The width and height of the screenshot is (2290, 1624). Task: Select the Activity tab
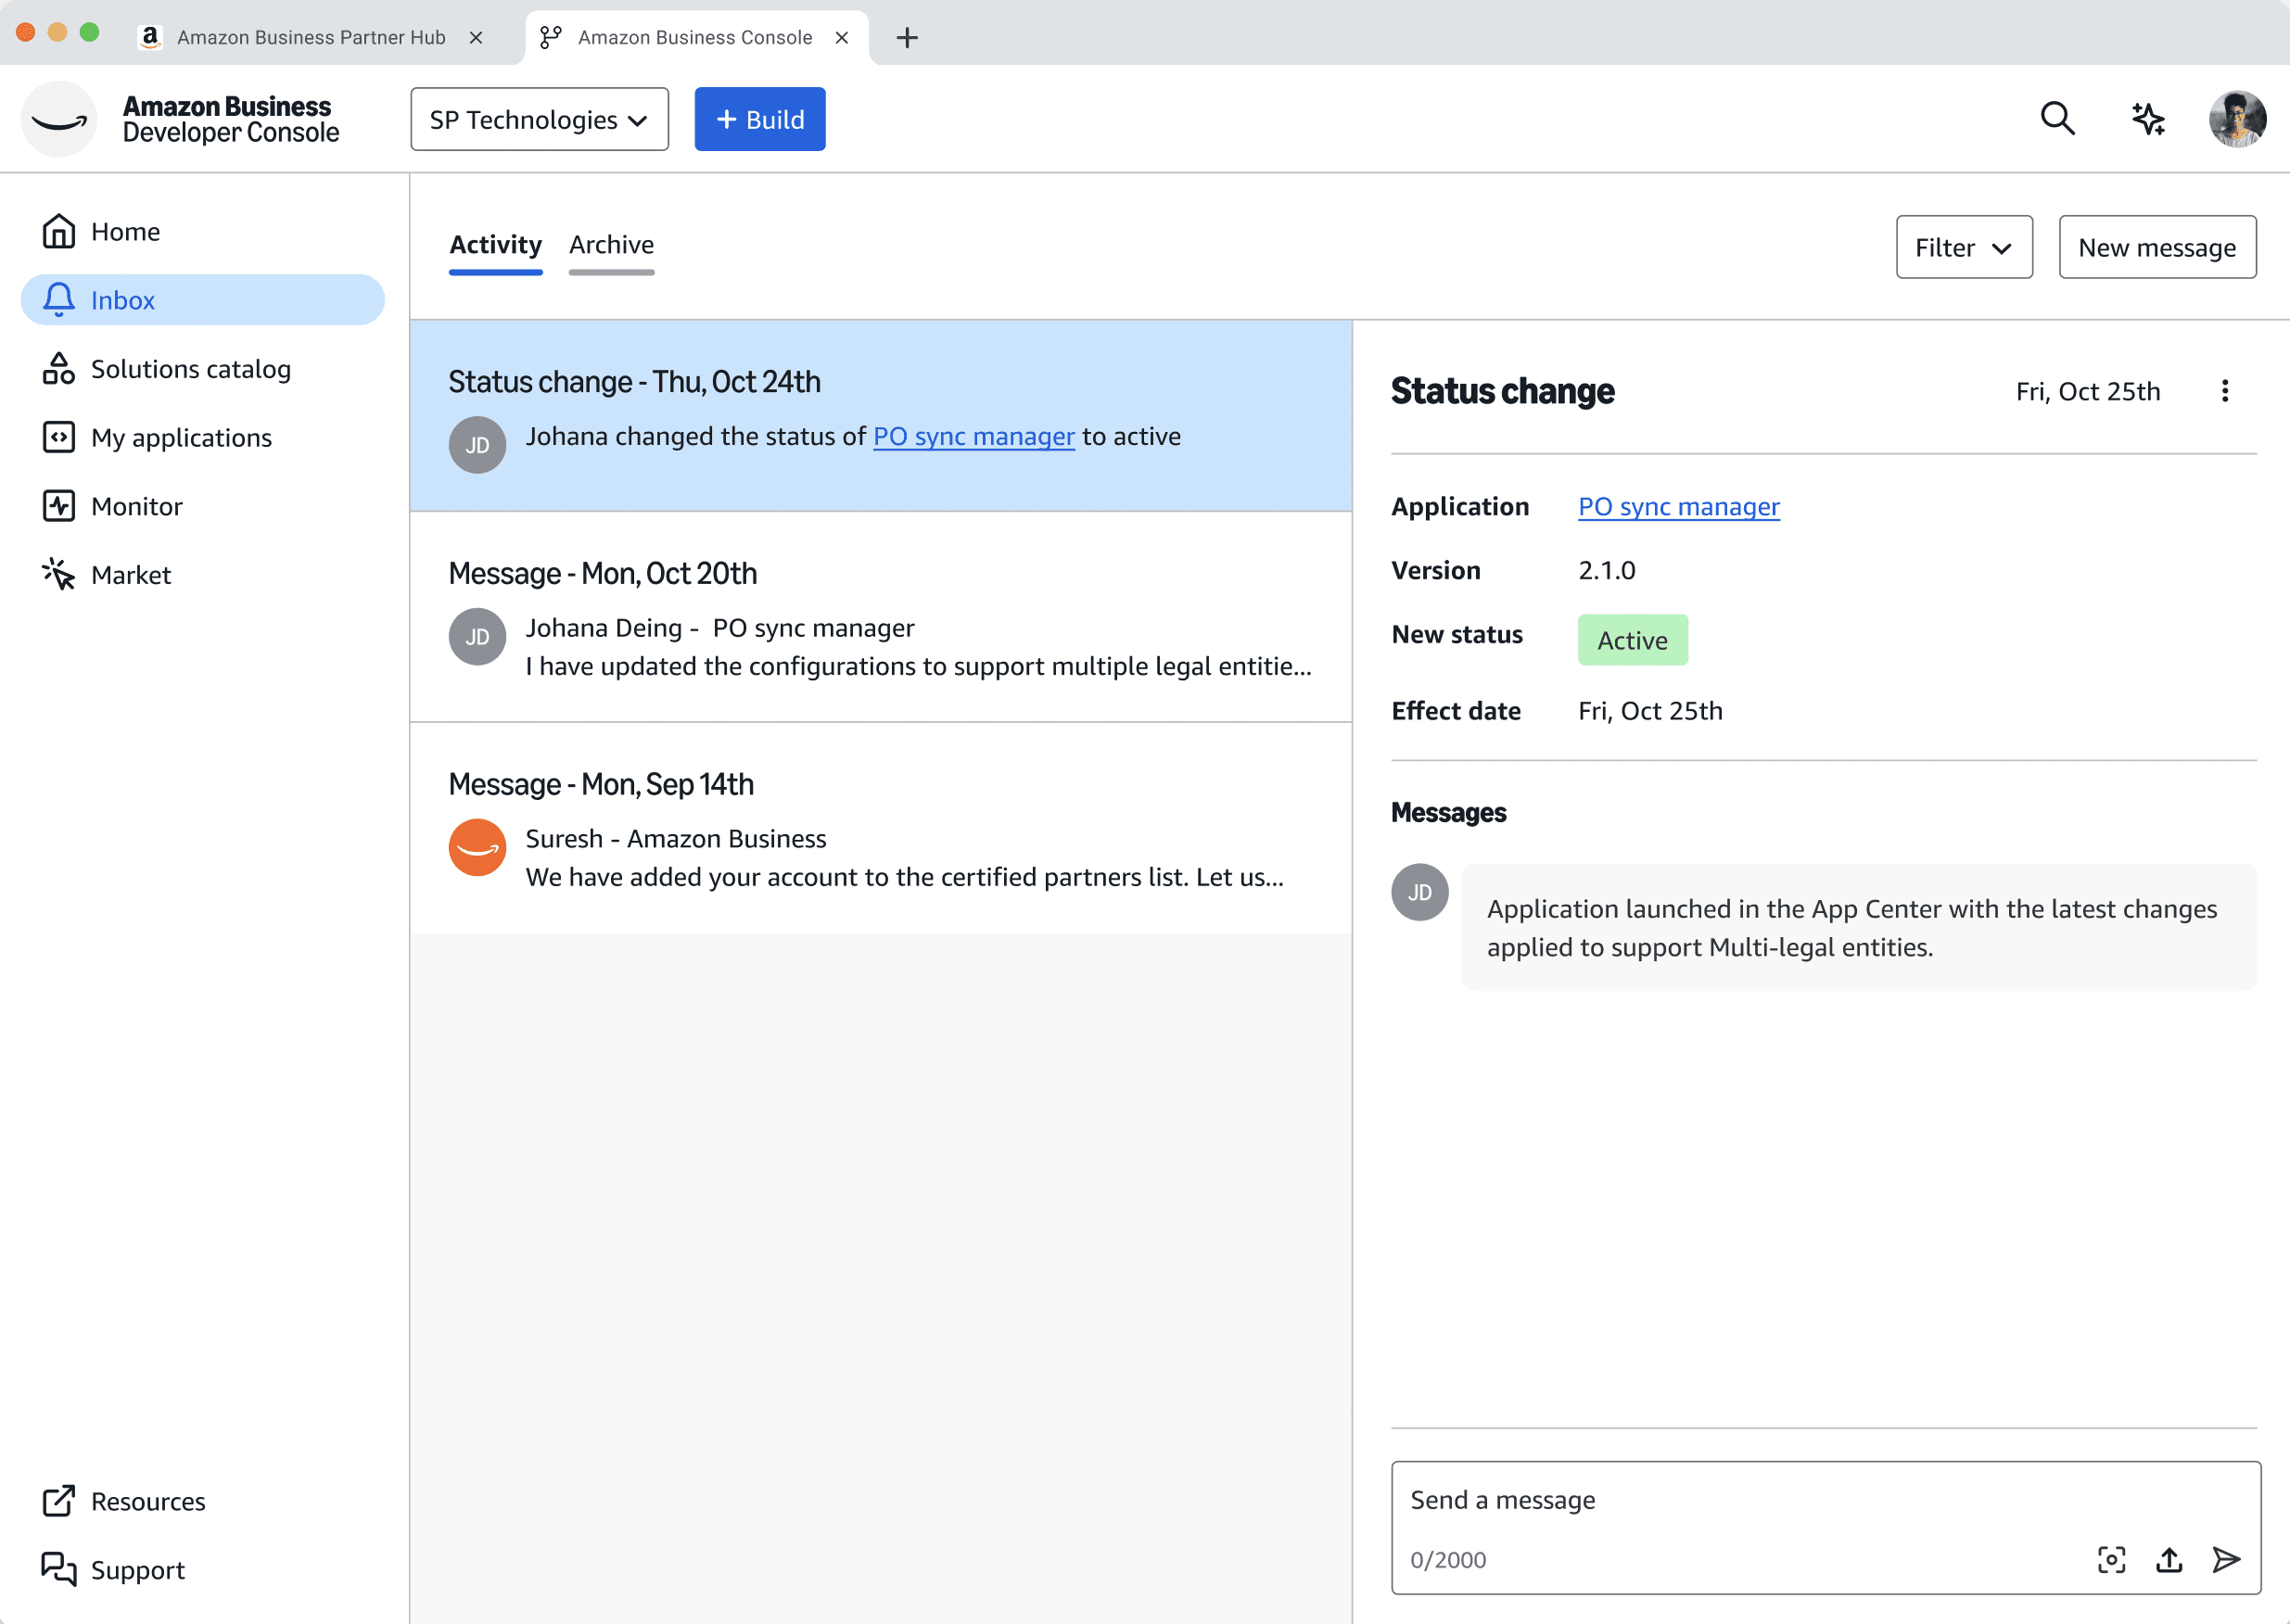point(495,245)
